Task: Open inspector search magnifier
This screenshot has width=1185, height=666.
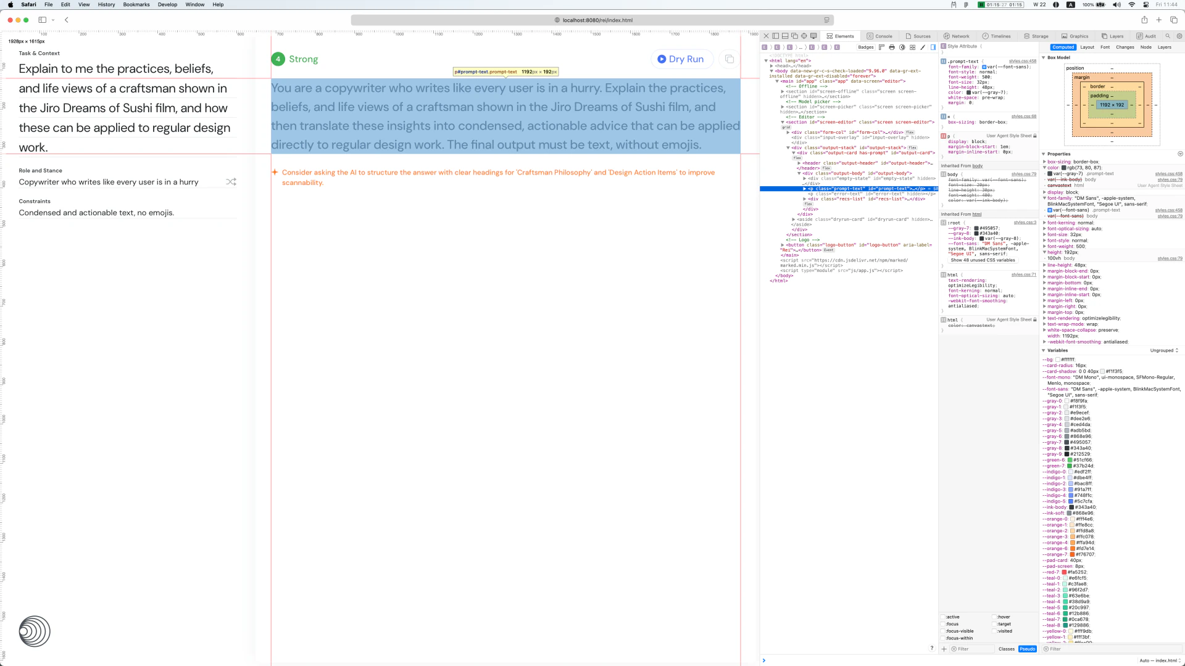Action: click(1168, 36)
